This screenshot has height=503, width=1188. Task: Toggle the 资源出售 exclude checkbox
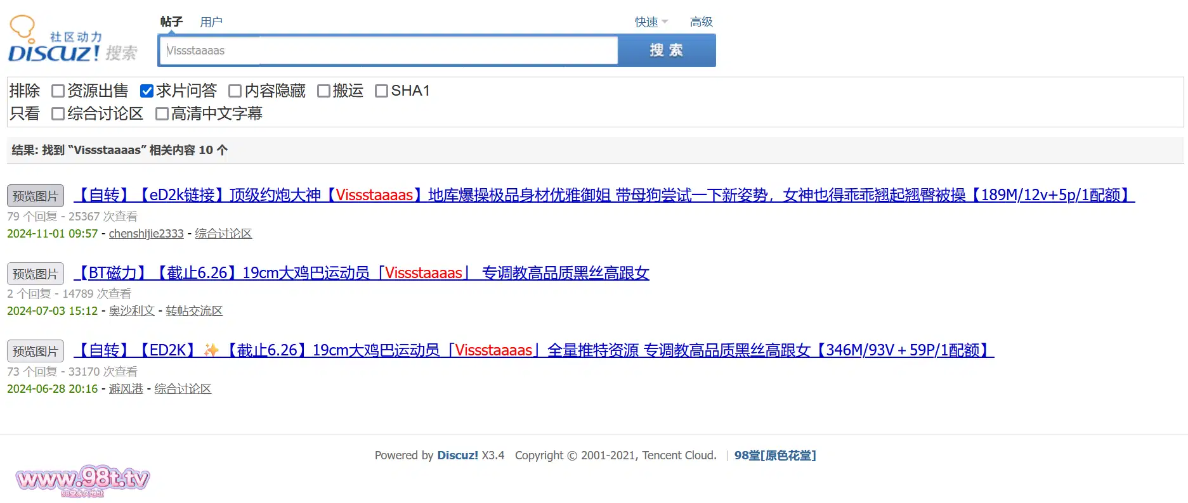tap(58, 91)
